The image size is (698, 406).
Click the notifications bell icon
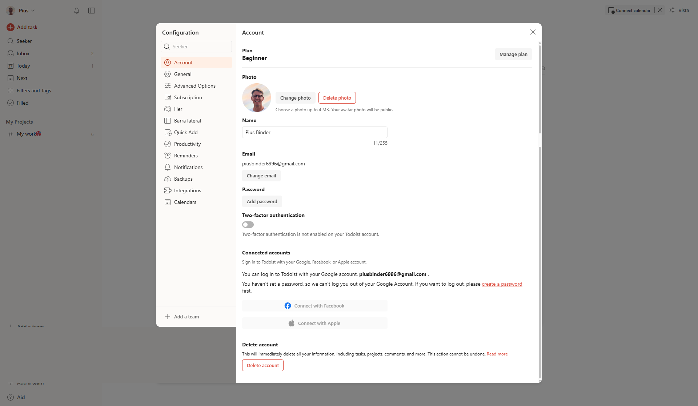click(x=77, y=11)
